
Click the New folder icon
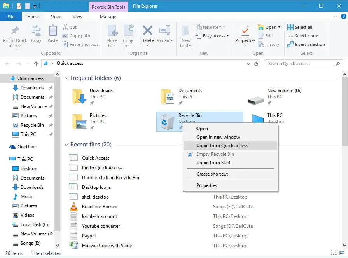[x=186, y=31]
